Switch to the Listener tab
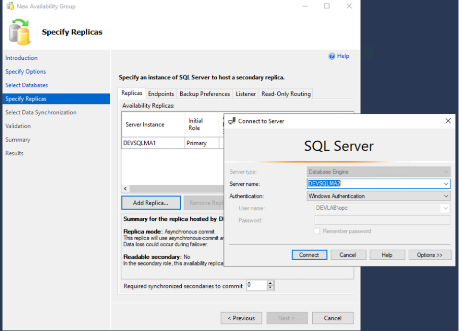The width and height of the screenshot is (459, 331). (246, 93)
